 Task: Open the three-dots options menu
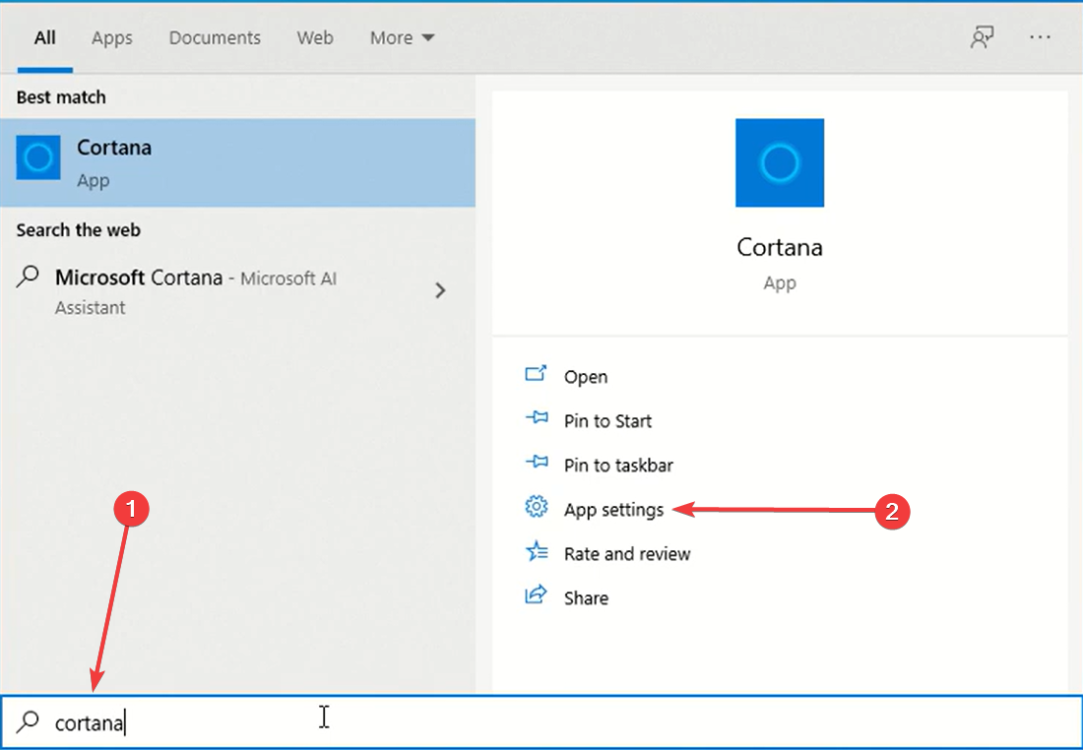click(1040, 37)
